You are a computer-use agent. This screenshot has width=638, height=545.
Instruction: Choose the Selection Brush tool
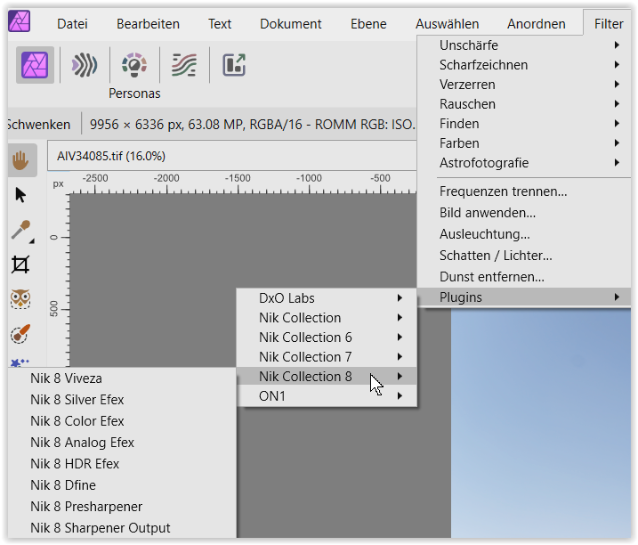tap(20, 334)
